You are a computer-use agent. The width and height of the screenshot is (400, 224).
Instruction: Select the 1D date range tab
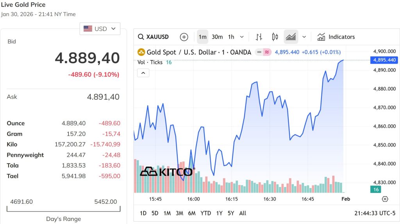[x=143, y=213]
